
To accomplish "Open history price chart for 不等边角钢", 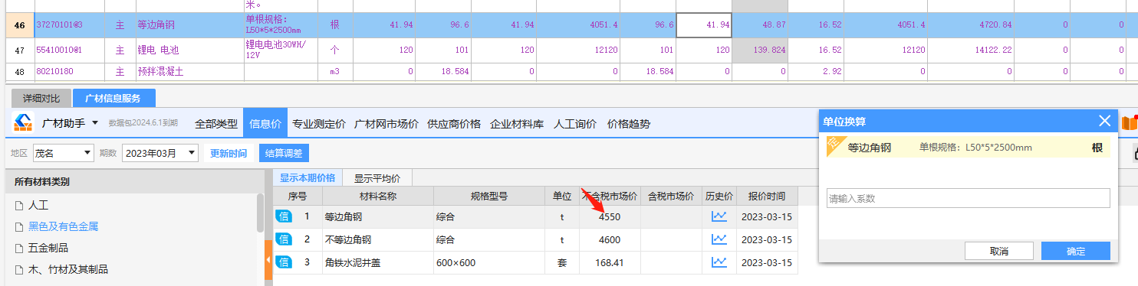I will click(719, 239).
